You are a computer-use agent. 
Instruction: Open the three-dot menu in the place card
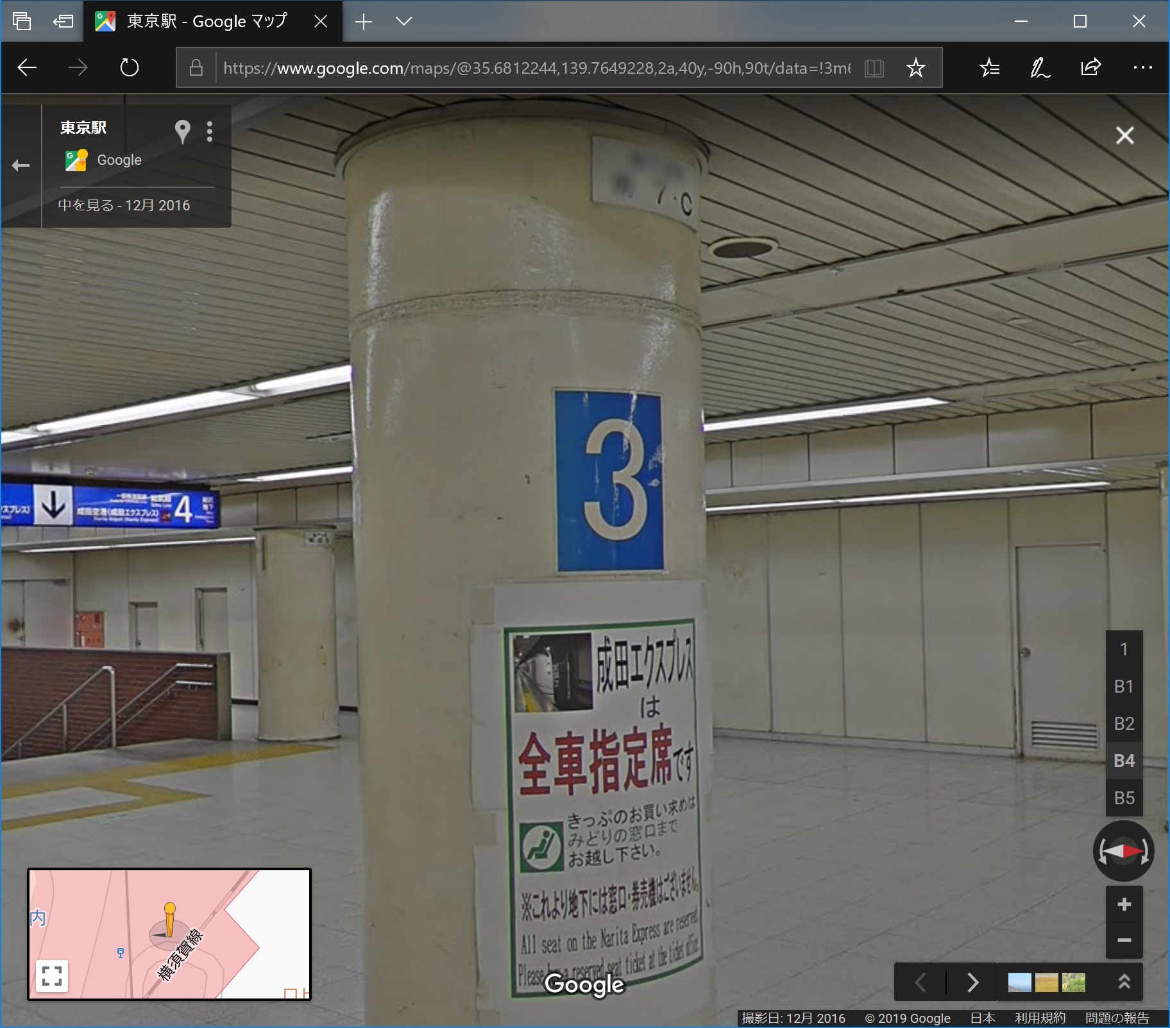click(x=210, y=132)
